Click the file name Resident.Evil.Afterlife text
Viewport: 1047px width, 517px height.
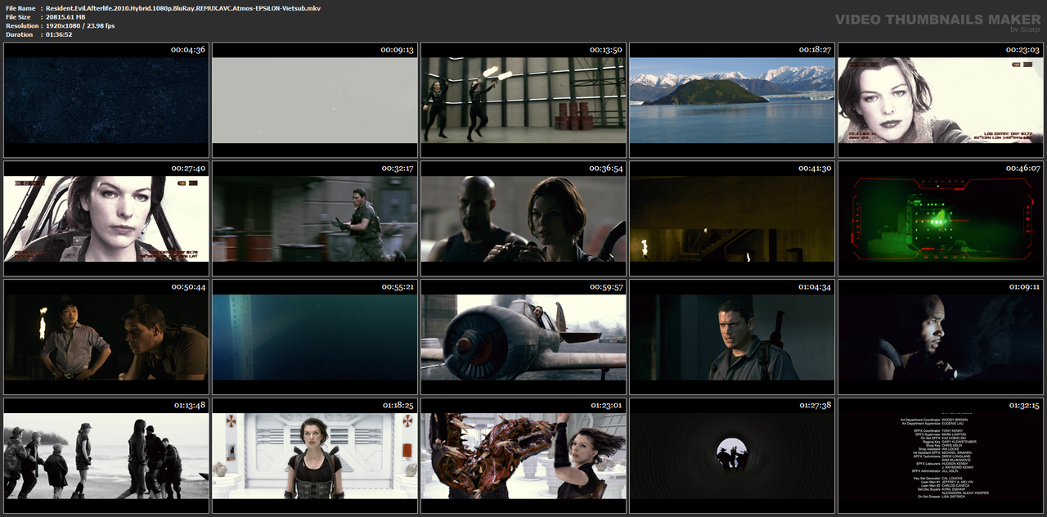[183, 8]
